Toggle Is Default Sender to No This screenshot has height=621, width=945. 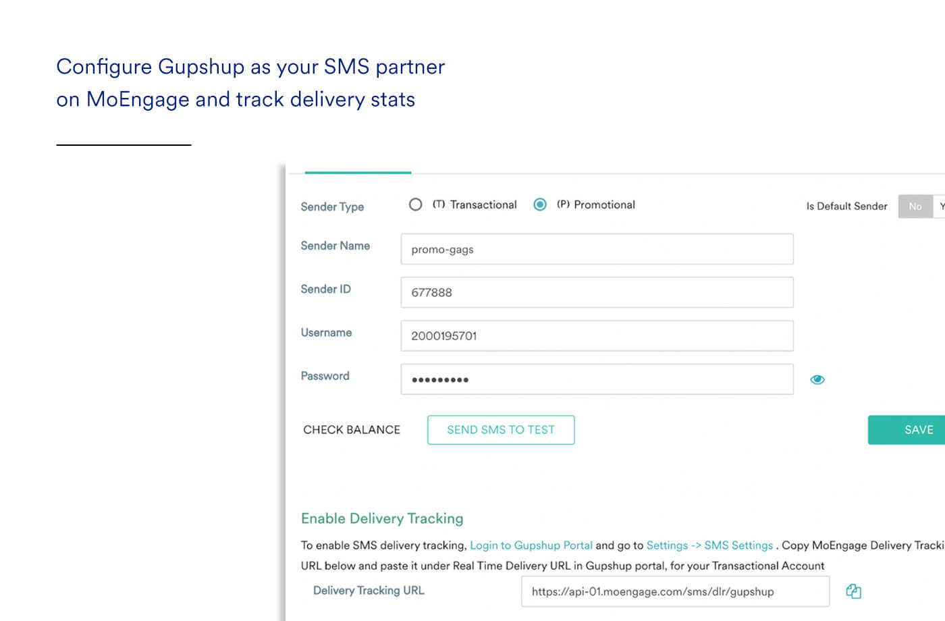[x=915, y=207]
